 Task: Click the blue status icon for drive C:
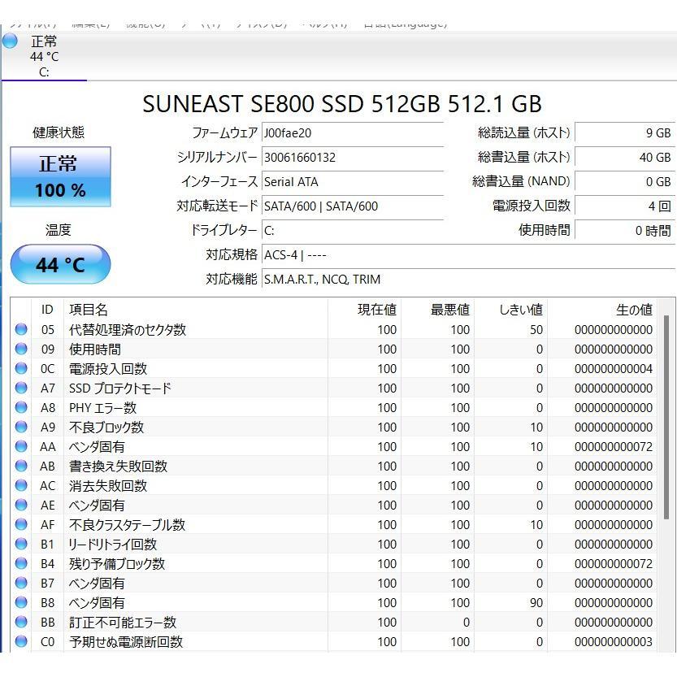coord(10,41)
